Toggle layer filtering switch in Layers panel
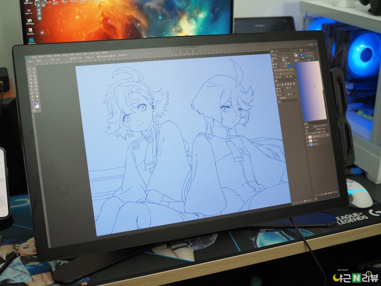Viewport: 381px width, 286px height. coord(326,125)
